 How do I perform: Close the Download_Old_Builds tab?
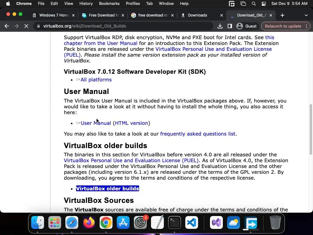coord(271,15)
